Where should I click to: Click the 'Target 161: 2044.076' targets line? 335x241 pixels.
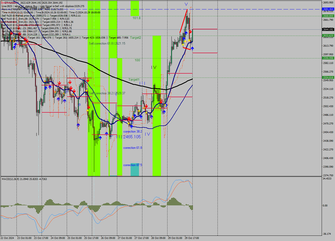click(x=65, y=37)
